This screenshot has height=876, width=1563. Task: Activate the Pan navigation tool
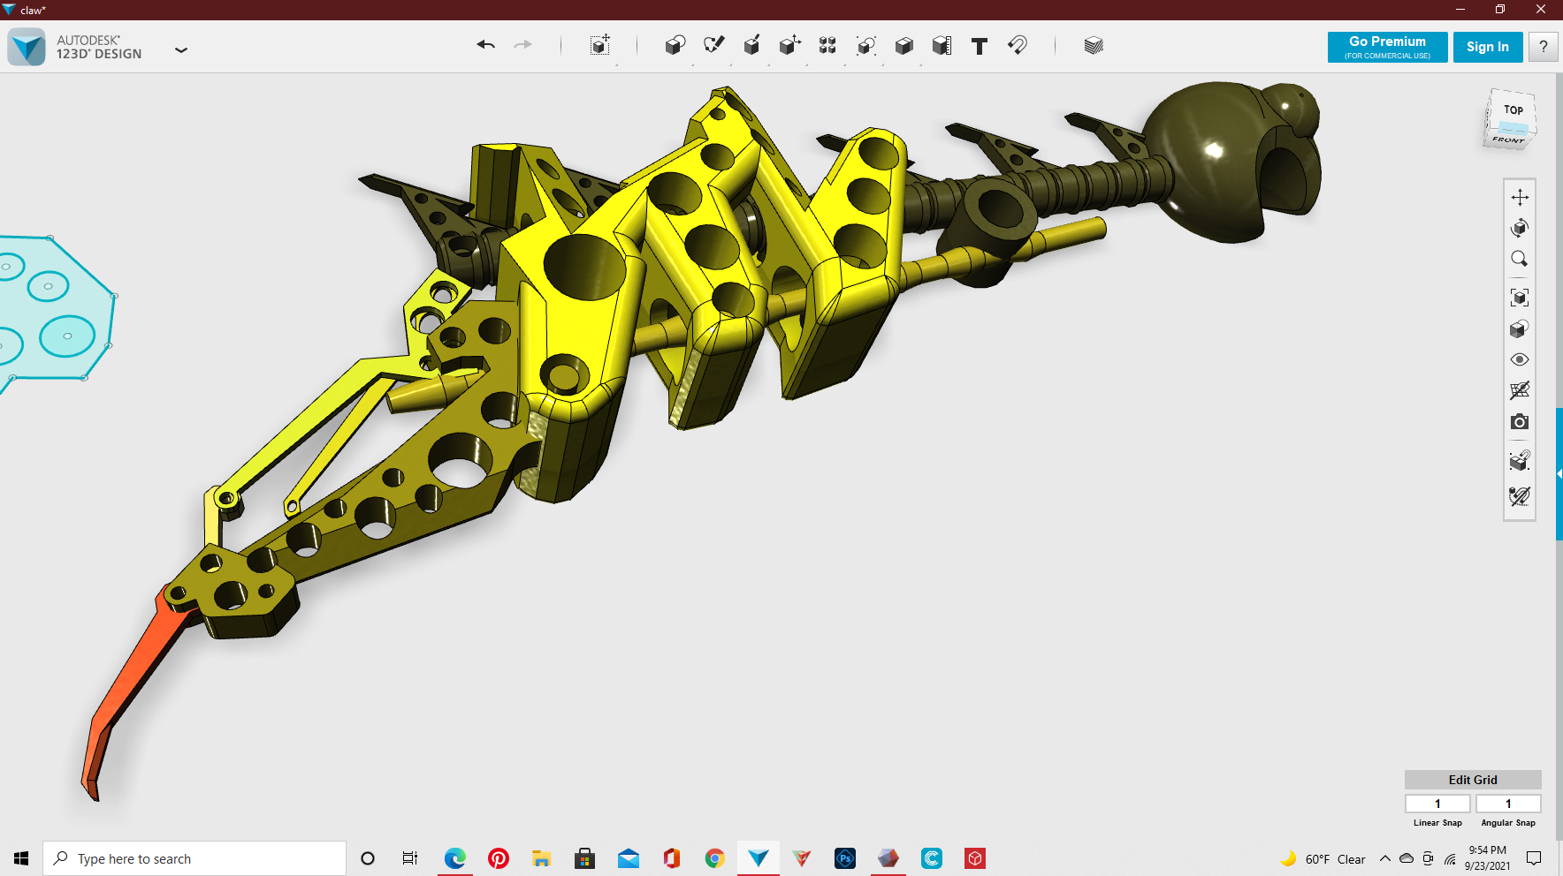1519,197
